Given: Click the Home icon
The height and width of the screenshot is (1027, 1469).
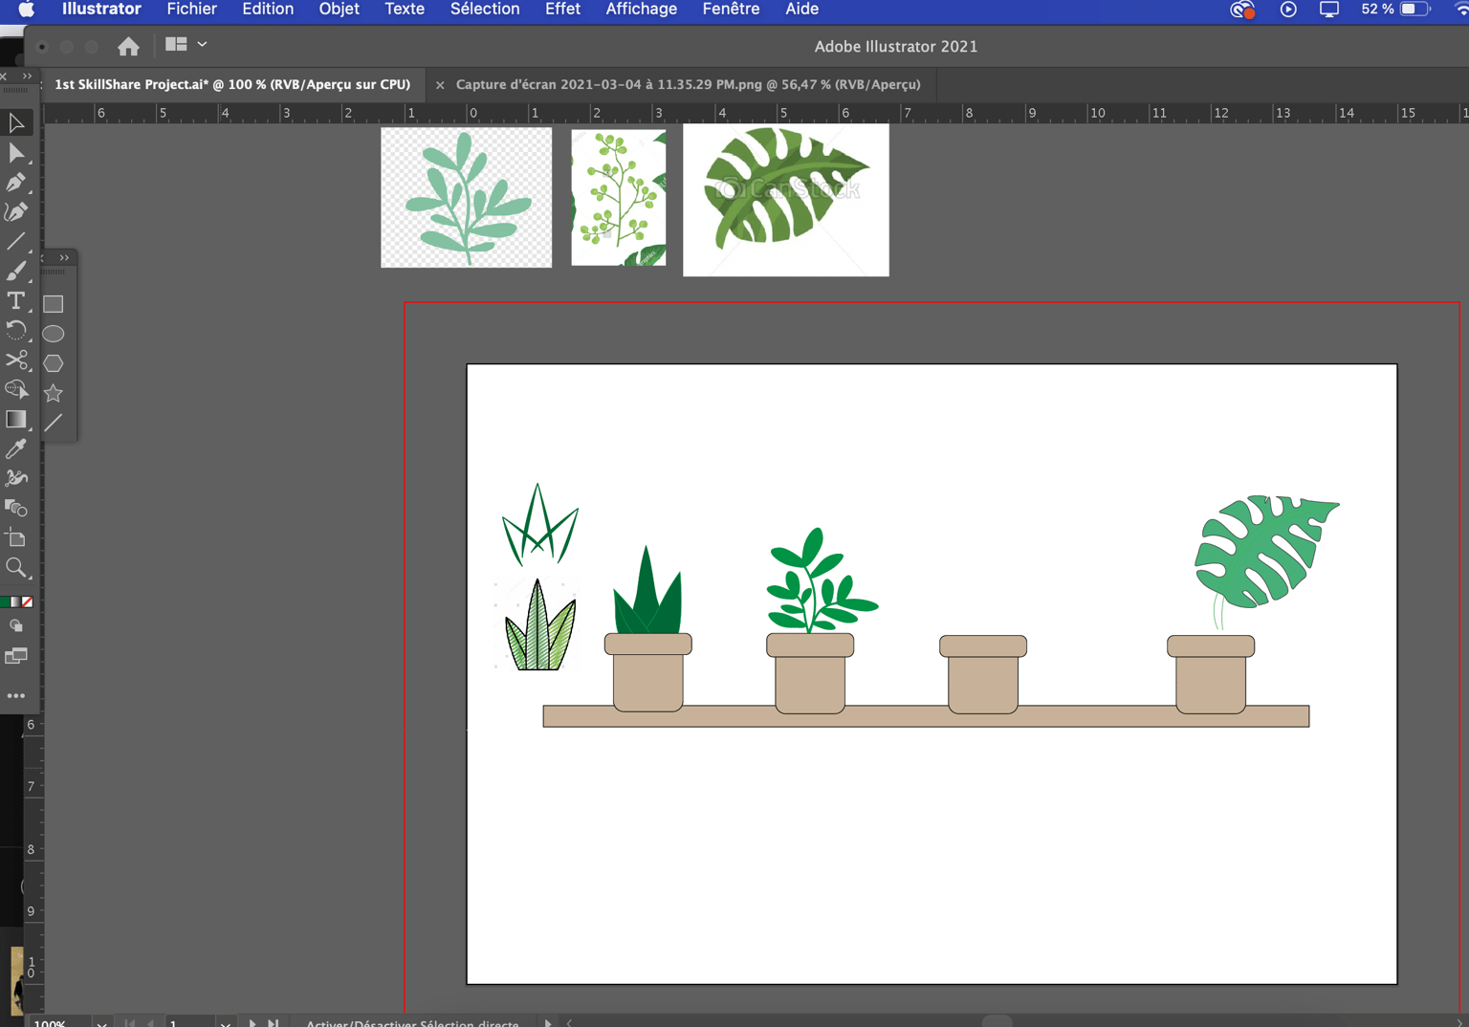Looking at the screenshot, I should 129,46.
